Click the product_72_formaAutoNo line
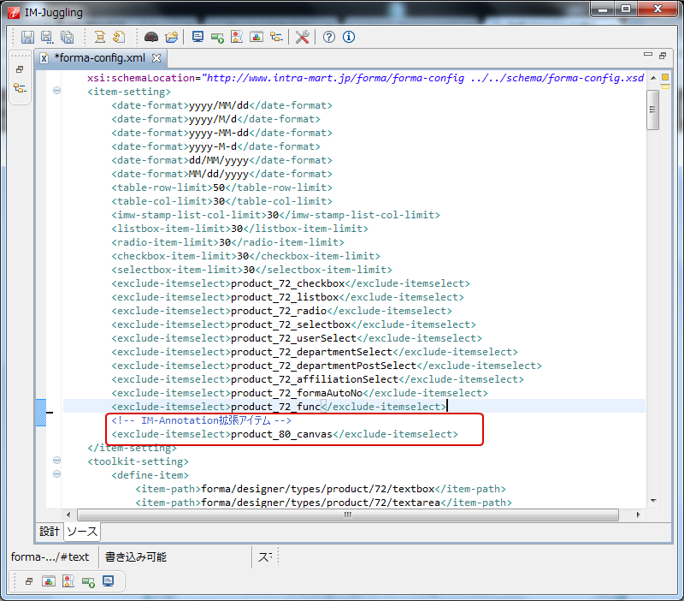Image resolution: width=684 pixels, height=601 pixels. pos(300,393)
